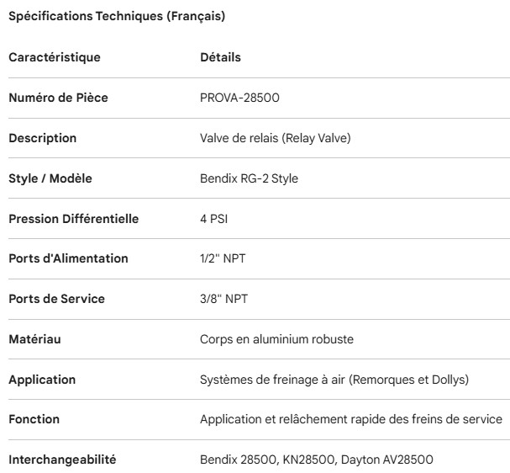Select the Interchangeabilité row label
Screen dimensions: 510x473
click(x=62, y=460)
